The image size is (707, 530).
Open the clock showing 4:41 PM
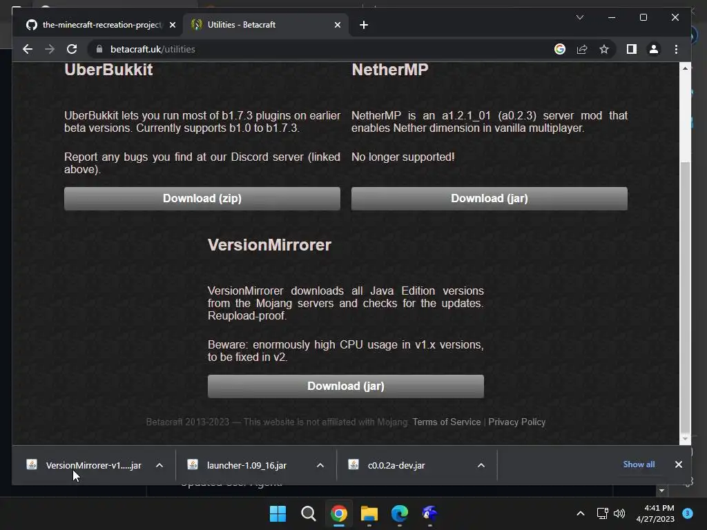(655, 513)
